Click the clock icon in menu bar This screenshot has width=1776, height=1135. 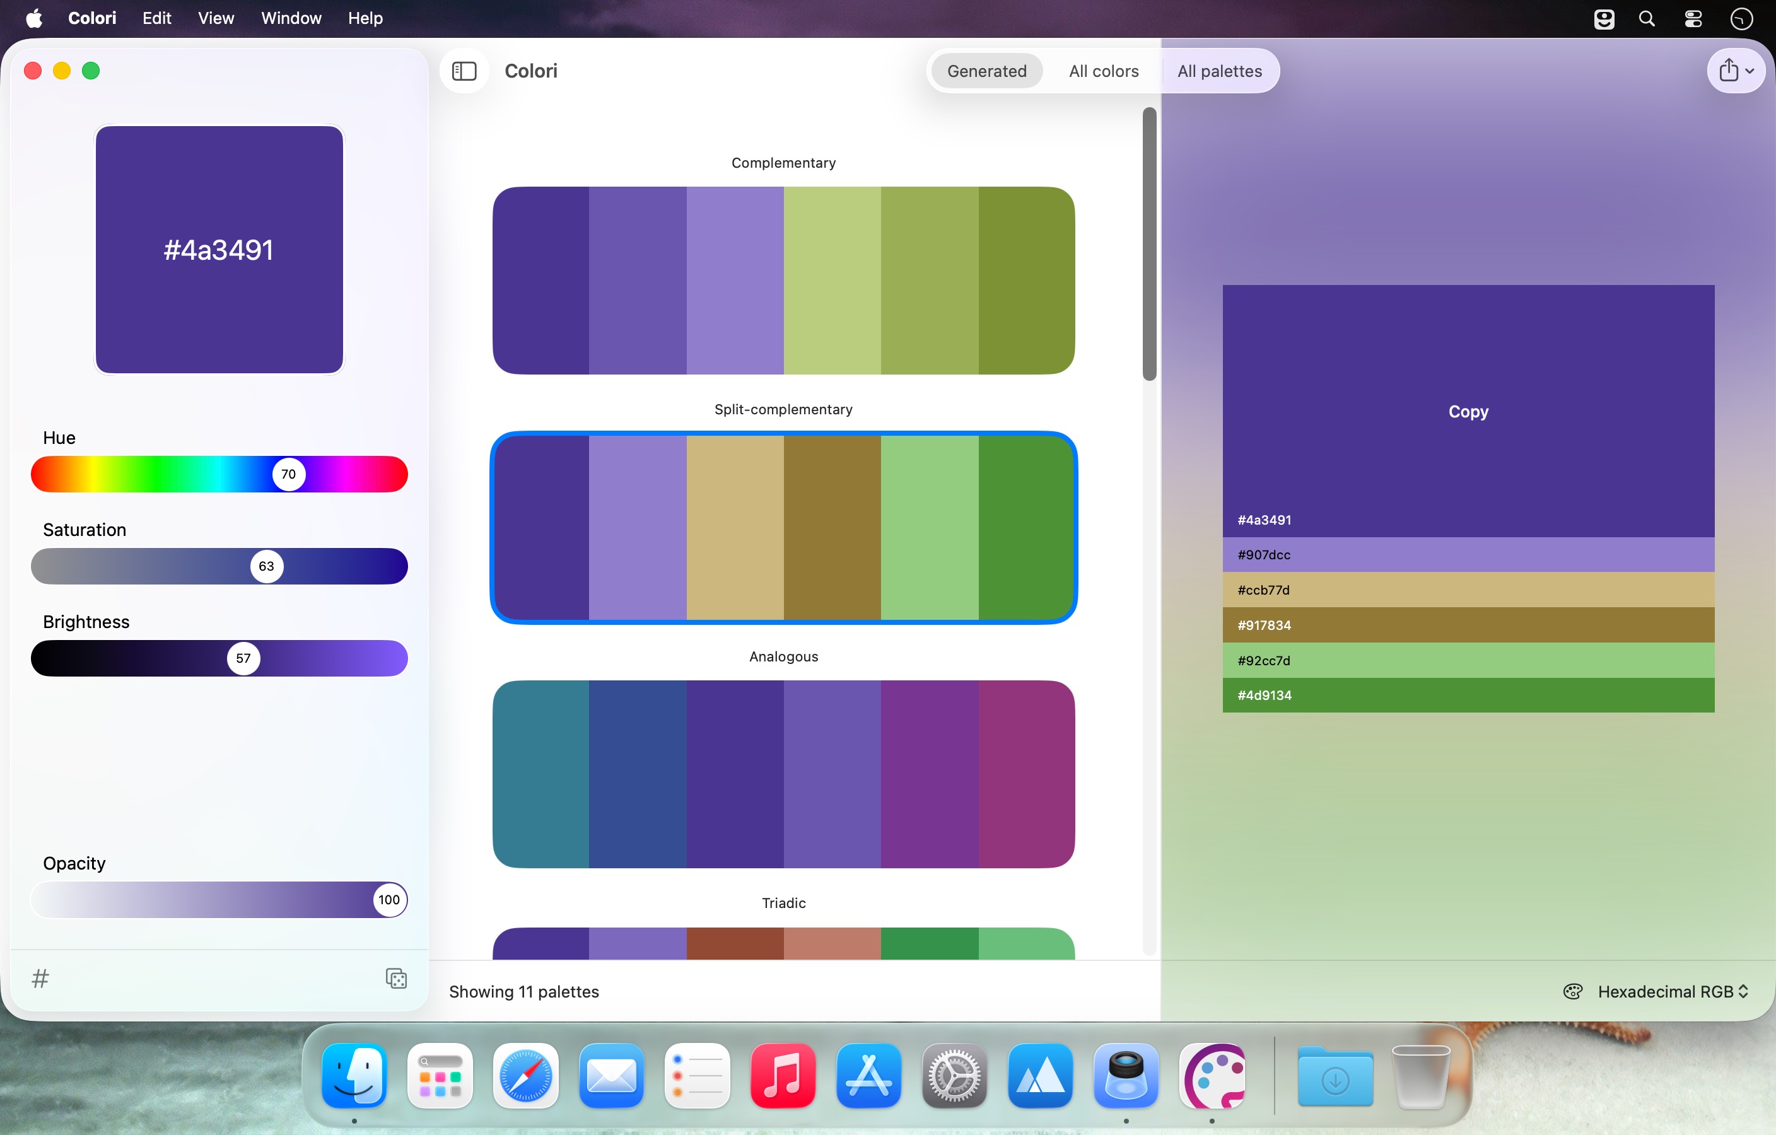click(1741, 18)
